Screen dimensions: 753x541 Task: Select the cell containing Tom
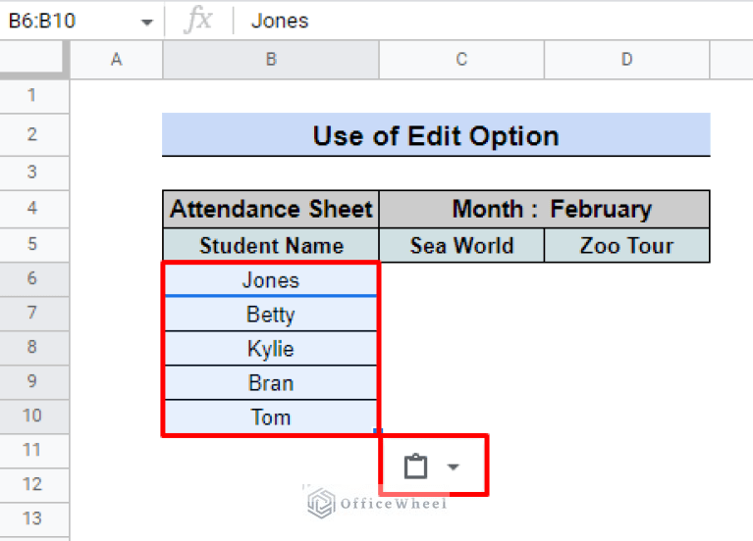pos(271,417)
